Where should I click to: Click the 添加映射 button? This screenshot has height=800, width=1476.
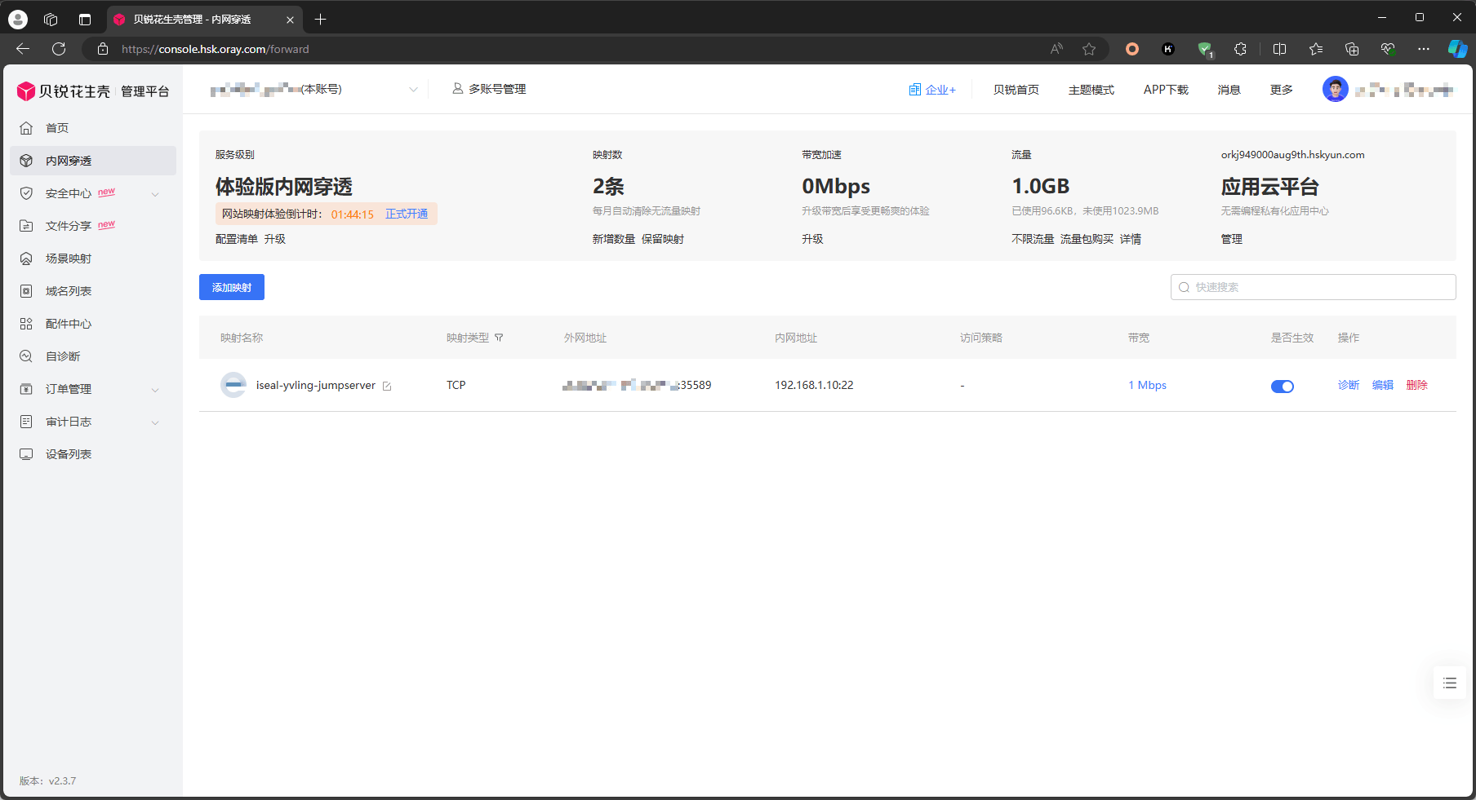232,287
